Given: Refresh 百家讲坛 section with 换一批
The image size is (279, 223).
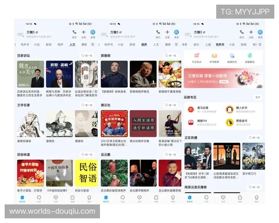Looking at the screenshot, I should pyautogui.click(x=86, y=55).
